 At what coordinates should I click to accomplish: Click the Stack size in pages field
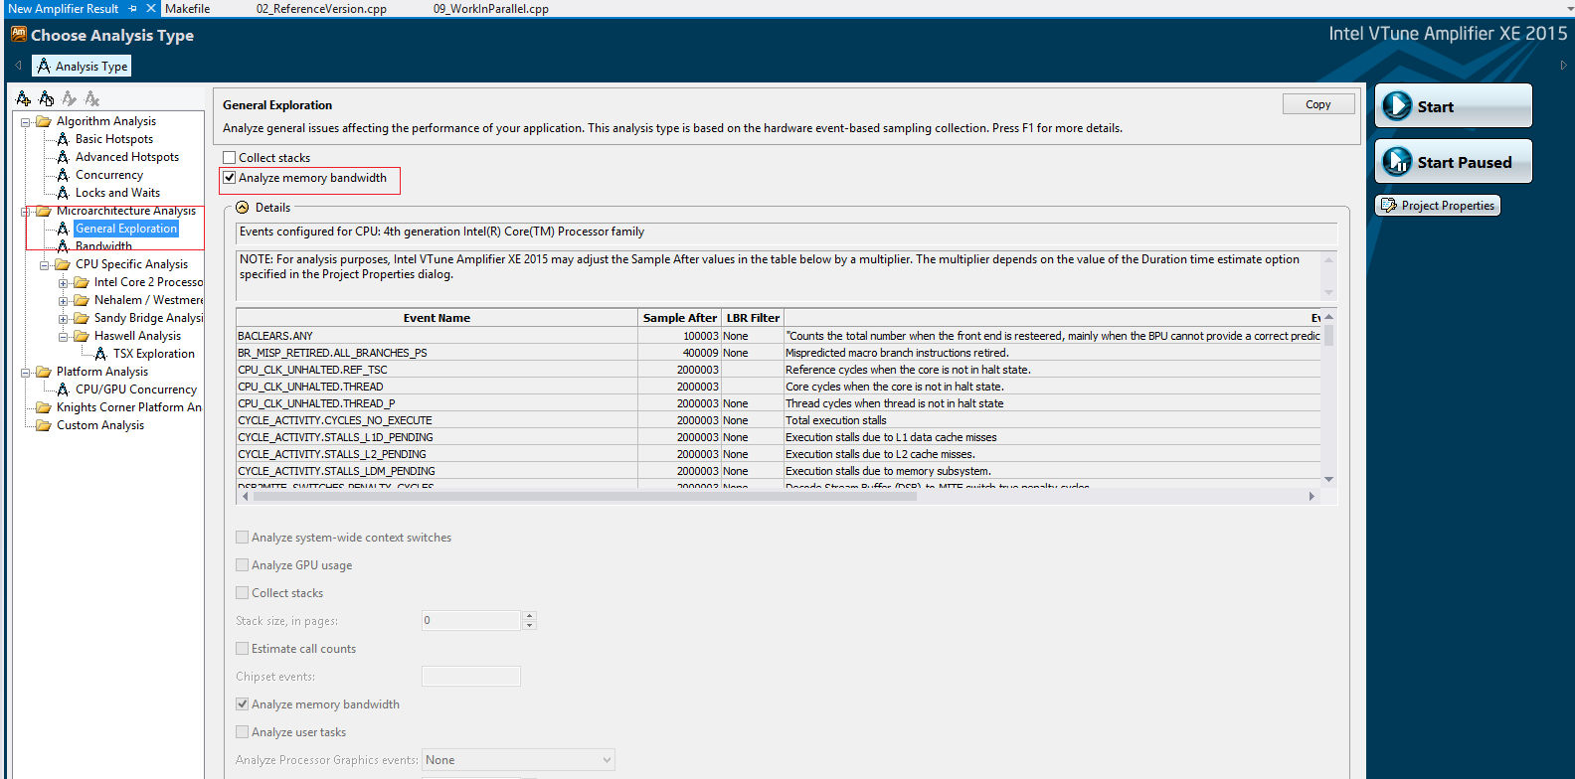471,620
